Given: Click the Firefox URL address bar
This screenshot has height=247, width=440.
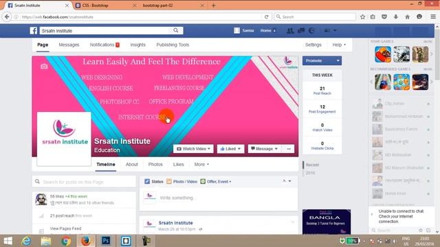Looking at the screenshot, I should coord(140,16).
